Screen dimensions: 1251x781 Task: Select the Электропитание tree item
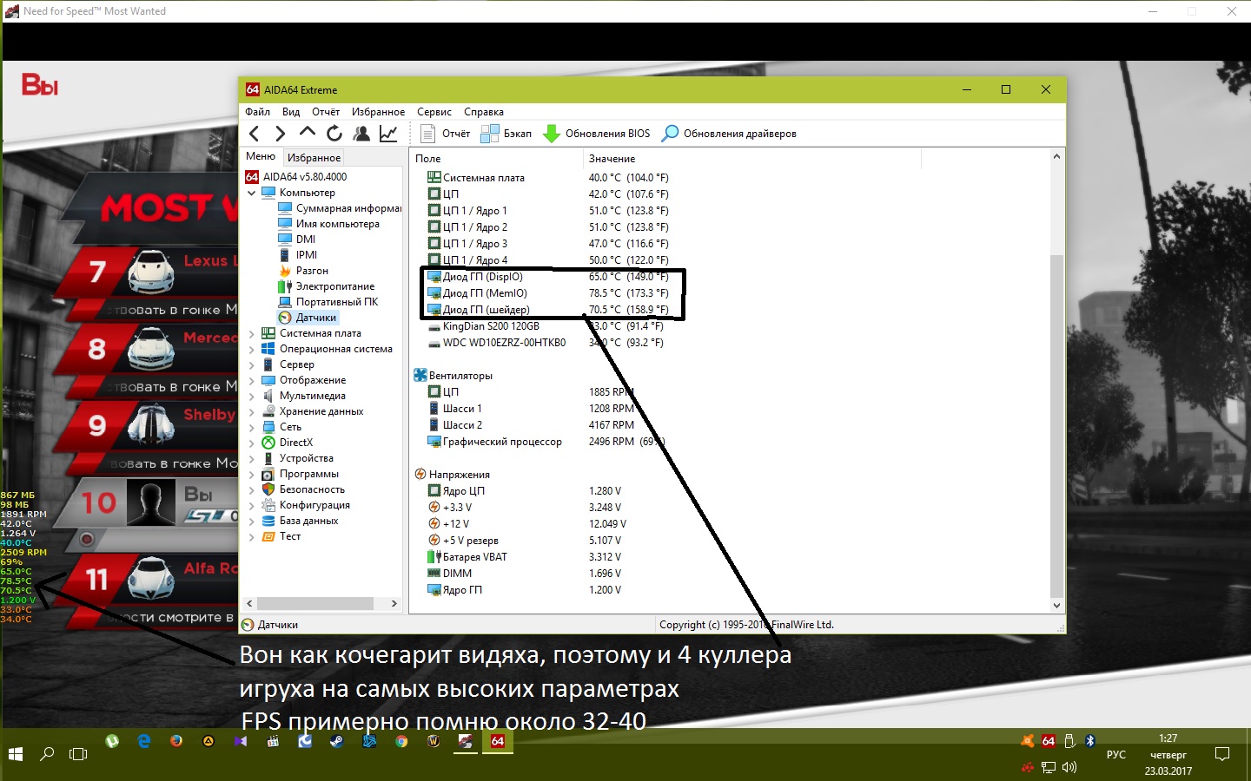327,286
